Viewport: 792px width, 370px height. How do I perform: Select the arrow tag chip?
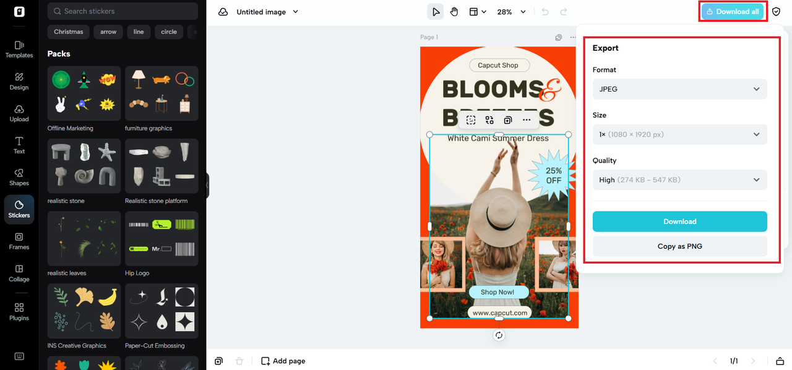pyautogui.click(x=108, y=32)
